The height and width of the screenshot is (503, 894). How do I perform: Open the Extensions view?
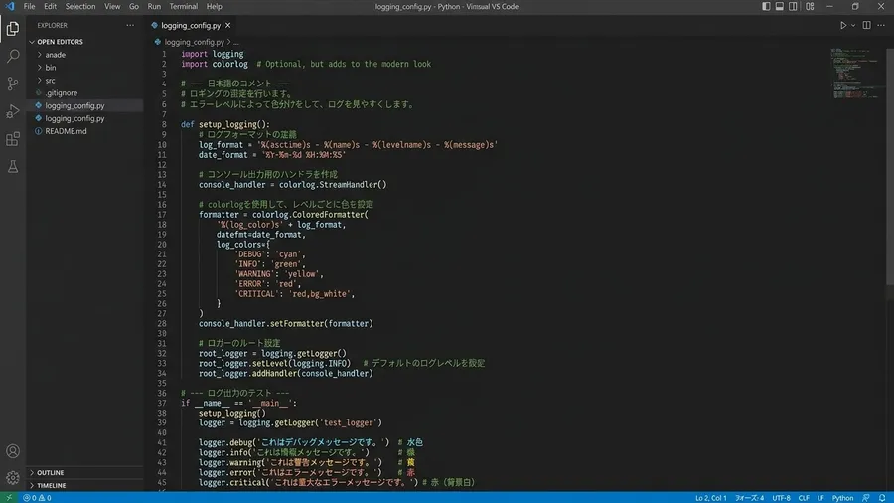[x=13, y=139]
